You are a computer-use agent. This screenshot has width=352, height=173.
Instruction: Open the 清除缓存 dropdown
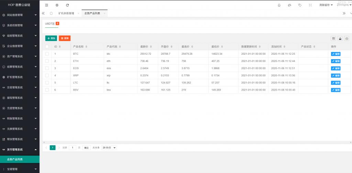(x=326, y=5)
